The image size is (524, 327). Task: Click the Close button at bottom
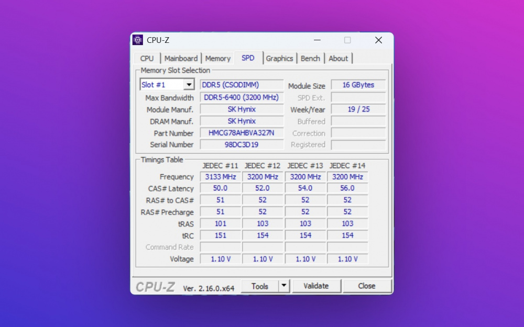[x=367, y=286]
